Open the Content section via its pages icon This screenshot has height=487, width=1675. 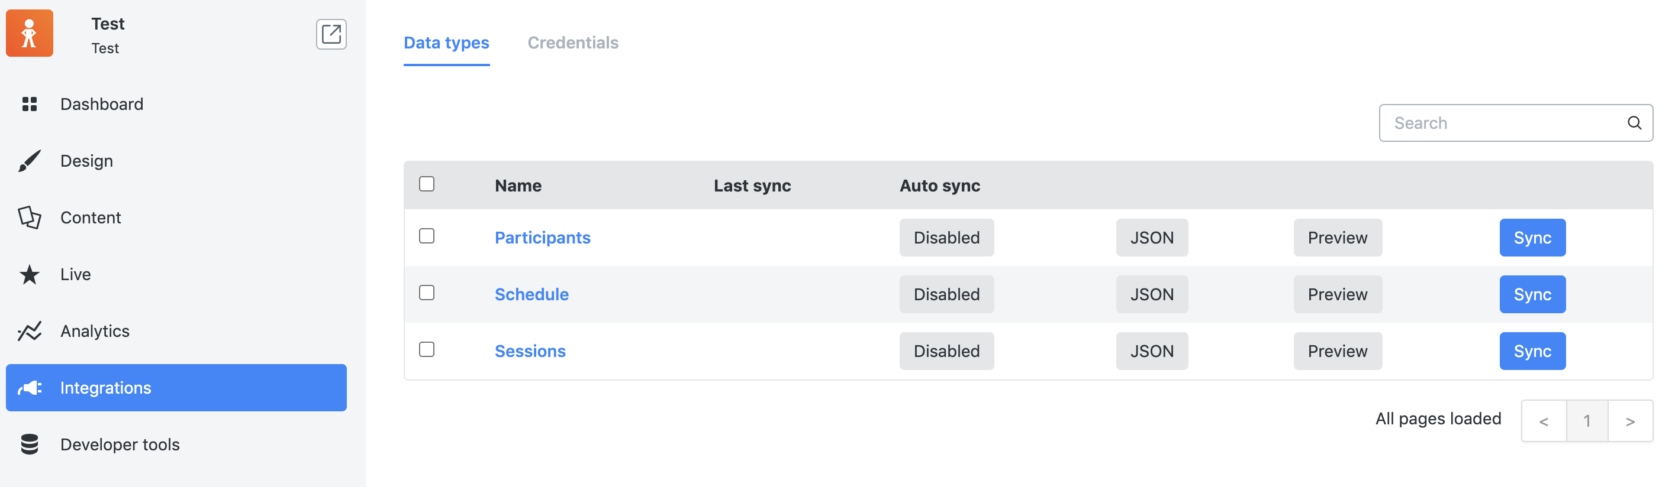click(x=29, y=217)
